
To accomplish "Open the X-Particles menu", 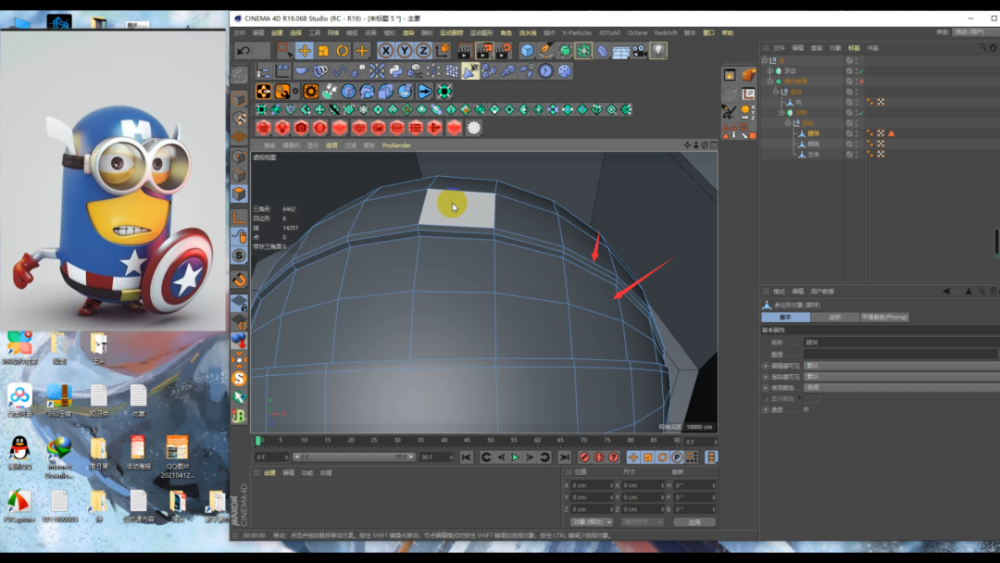I will [x=577, y=32].
